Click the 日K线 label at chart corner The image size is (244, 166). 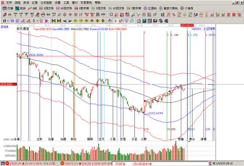point(4,27)
